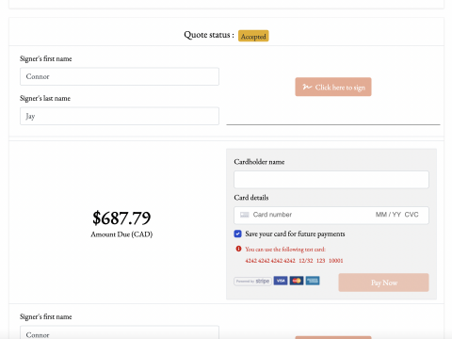The height and width of the screenshot is (339, 452).
Task: Click the Mastercard logo
Action: [x=297, y=281]
